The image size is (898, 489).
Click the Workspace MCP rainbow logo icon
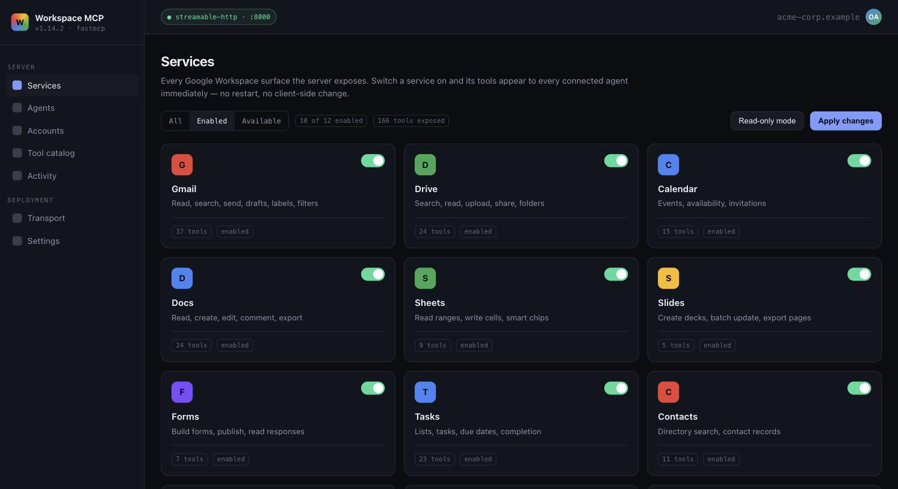[x=20, y=22]
